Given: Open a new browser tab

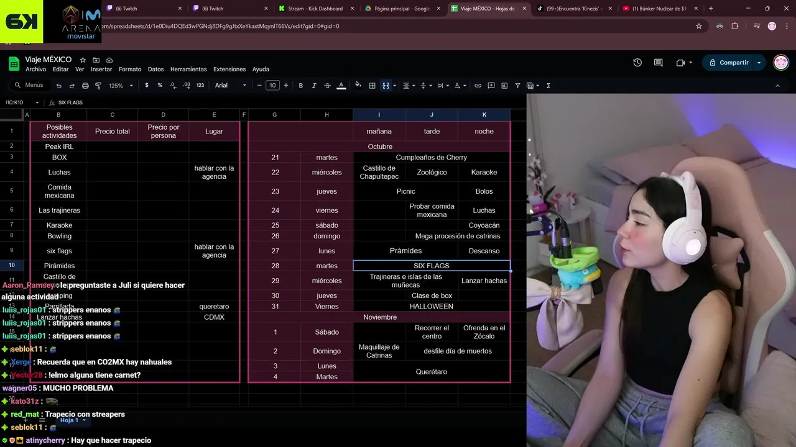Looking at the screenshot, I should [711, 9].
